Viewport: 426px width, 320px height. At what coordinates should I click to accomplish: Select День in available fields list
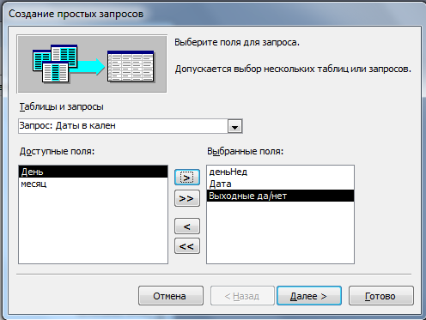(x=93, y=172)
